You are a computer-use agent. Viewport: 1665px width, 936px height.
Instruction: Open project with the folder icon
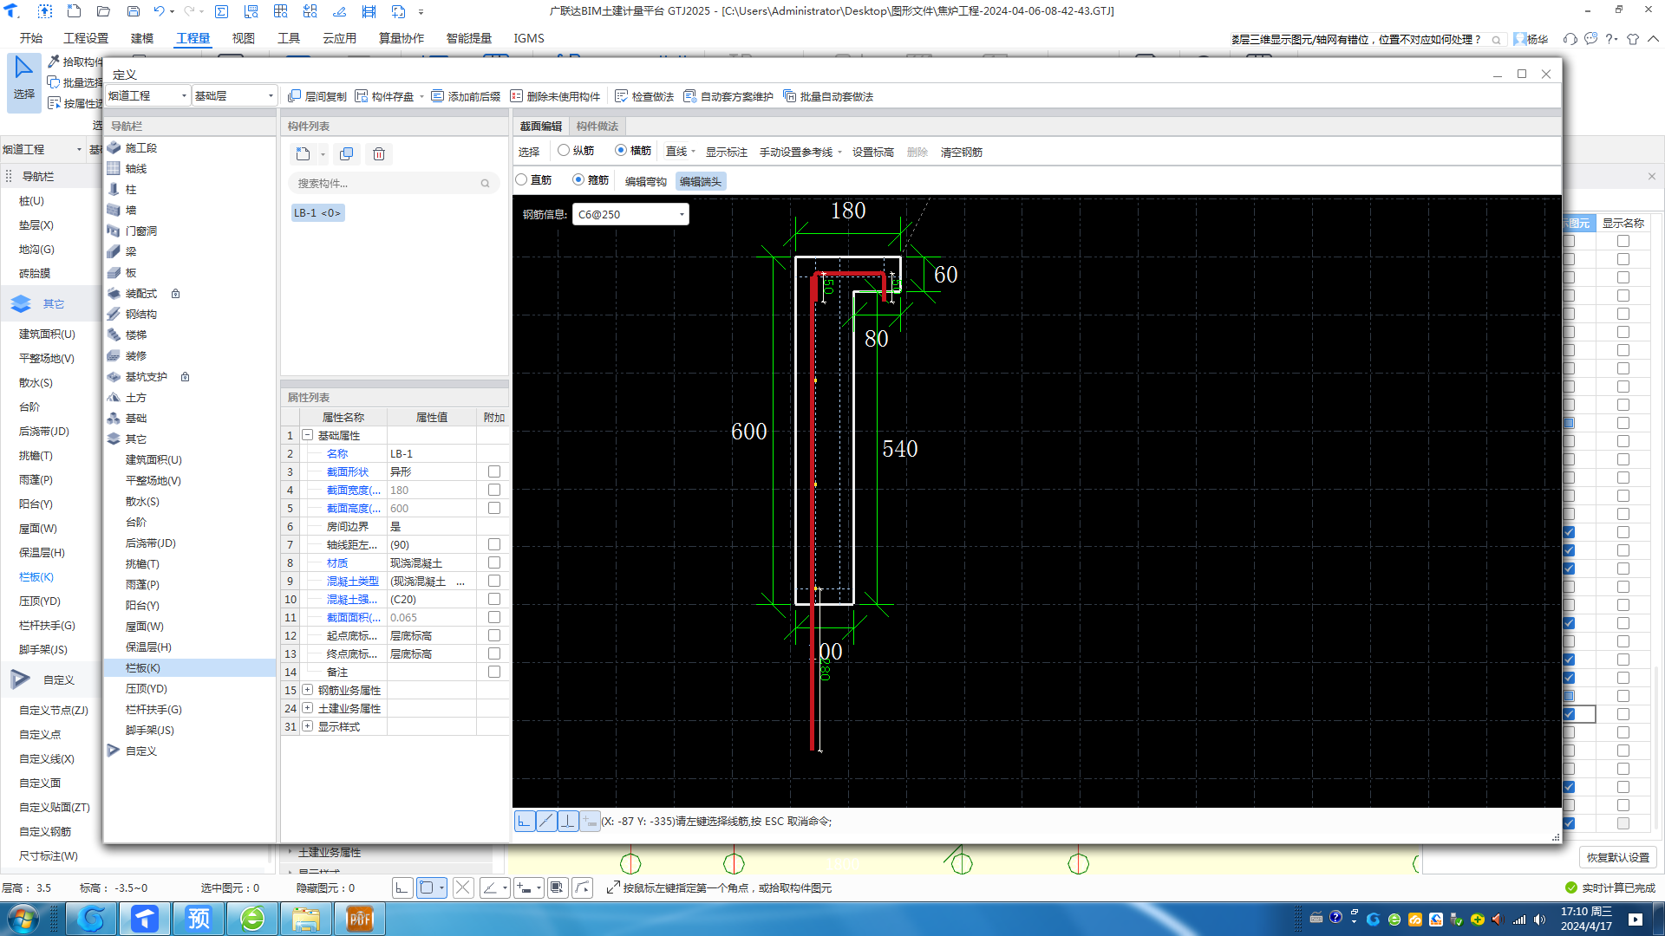tap(103, 11)
